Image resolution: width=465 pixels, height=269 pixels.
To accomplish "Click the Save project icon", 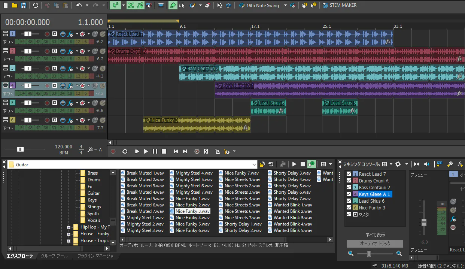I will point(24,6).
